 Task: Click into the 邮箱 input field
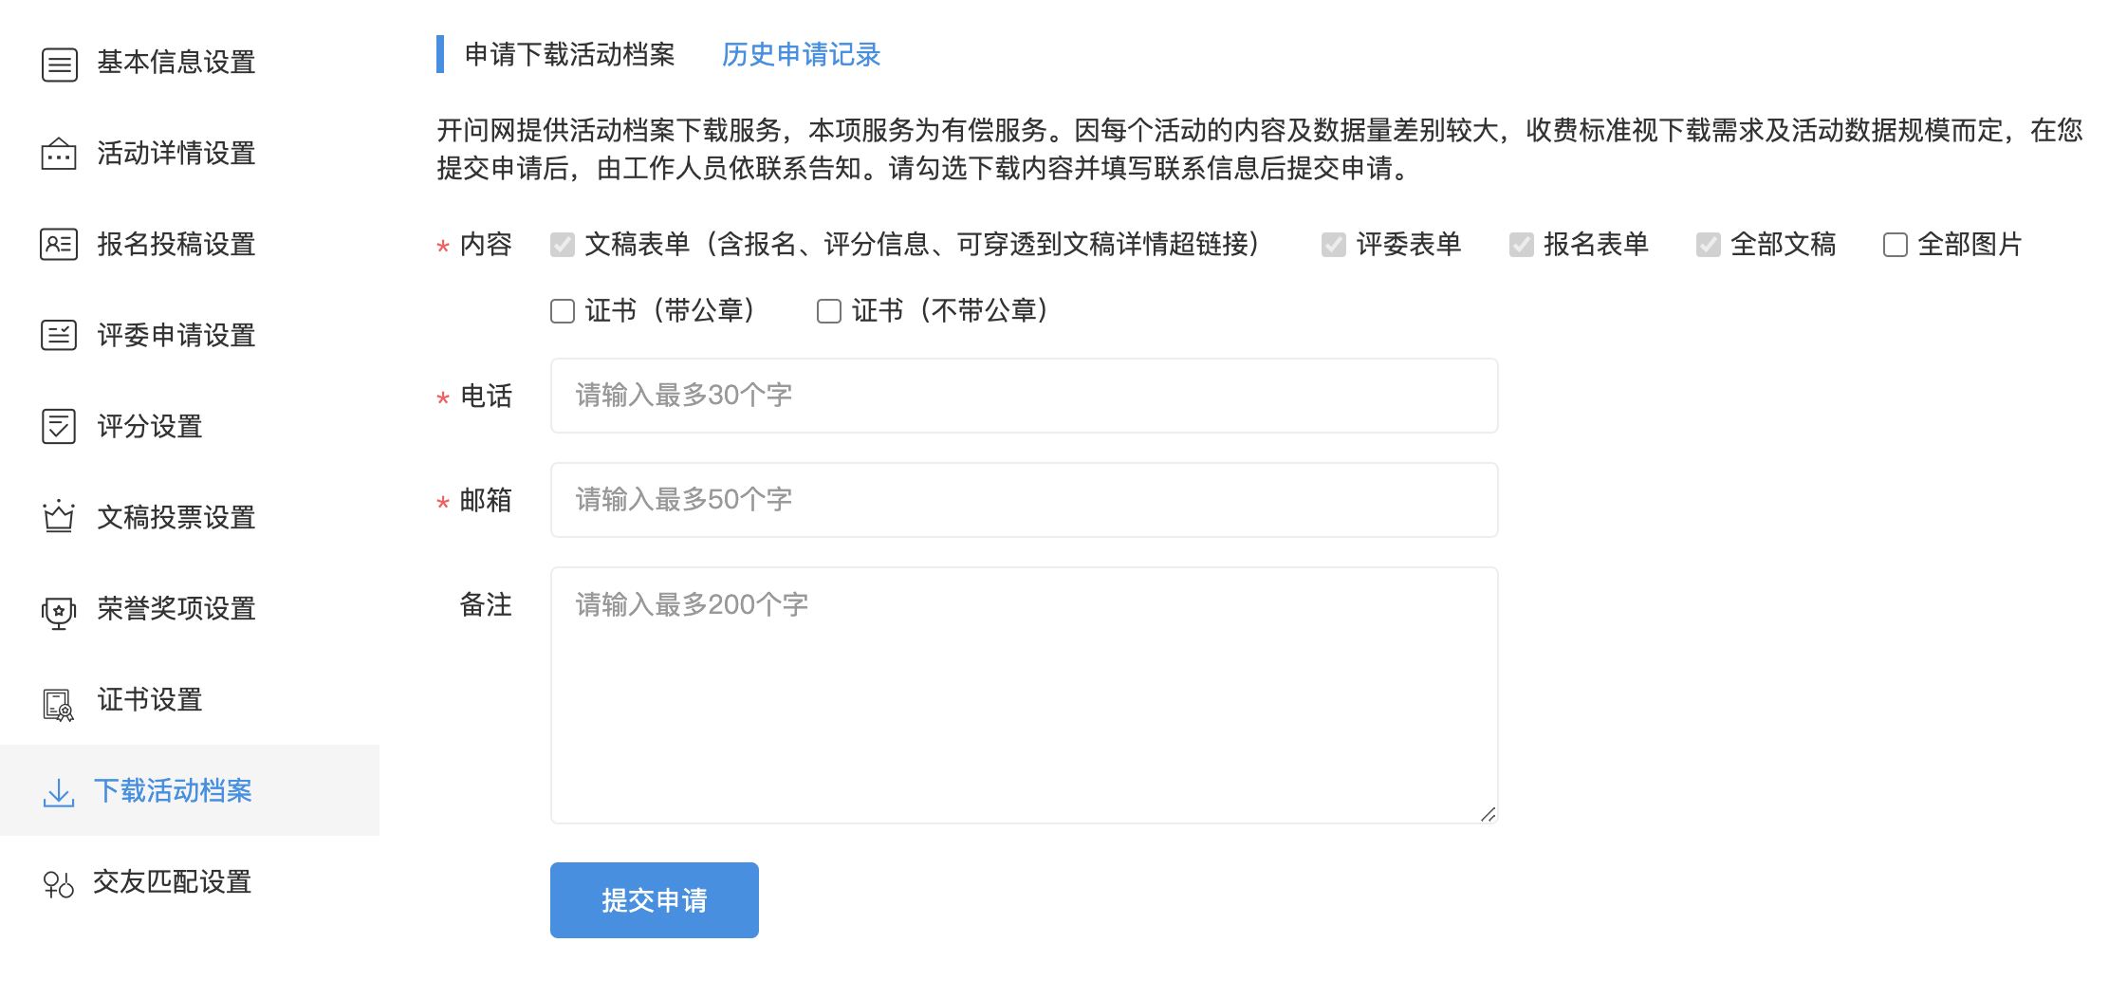pos(1024,500)
